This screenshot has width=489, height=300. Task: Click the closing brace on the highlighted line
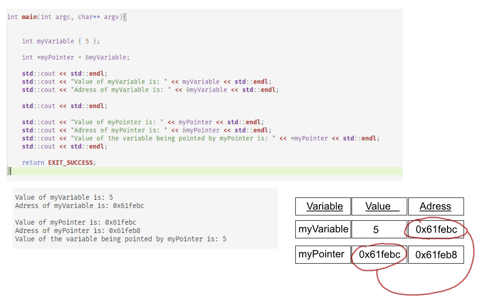(x=9, y=171)
